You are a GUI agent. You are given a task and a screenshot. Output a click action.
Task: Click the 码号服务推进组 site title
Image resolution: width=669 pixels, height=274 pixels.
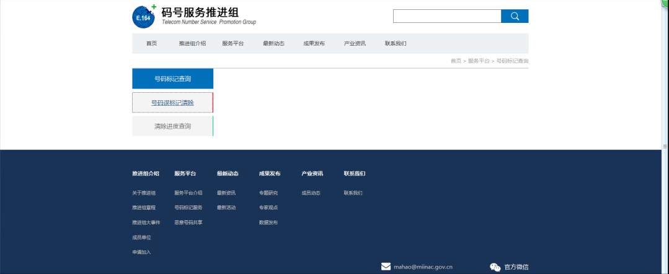[x=200, y=12]
